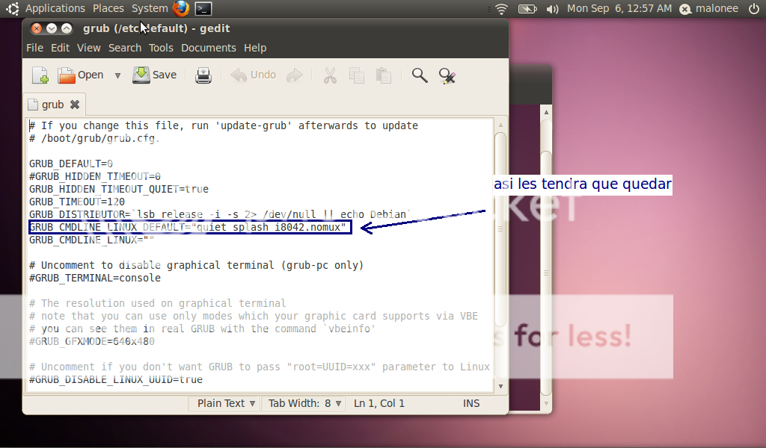The width and height of the screenshot is (766, 448).
Task: Cut selection with the scissors icon
Action: (x=330, y=75)
